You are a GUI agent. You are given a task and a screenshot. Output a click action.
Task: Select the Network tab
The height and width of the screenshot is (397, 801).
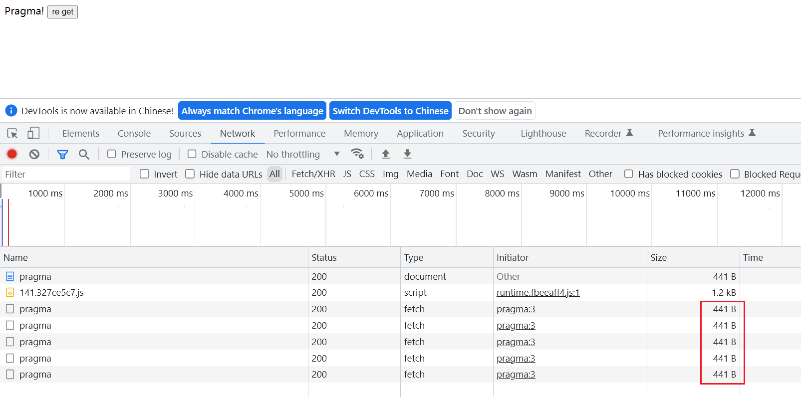(238, 133)
